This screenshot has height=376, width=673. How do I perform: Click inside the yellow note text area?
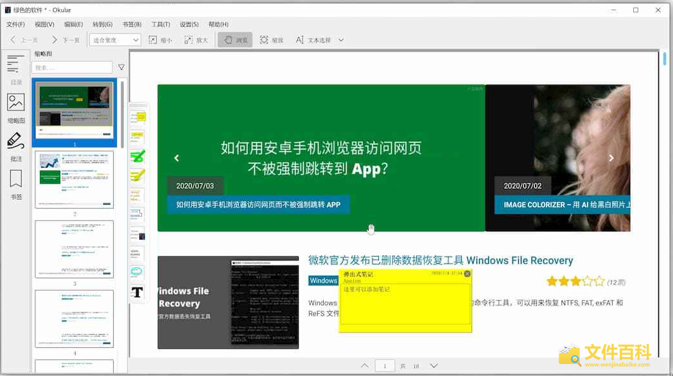pyautogui.click(x=405, y=304)
